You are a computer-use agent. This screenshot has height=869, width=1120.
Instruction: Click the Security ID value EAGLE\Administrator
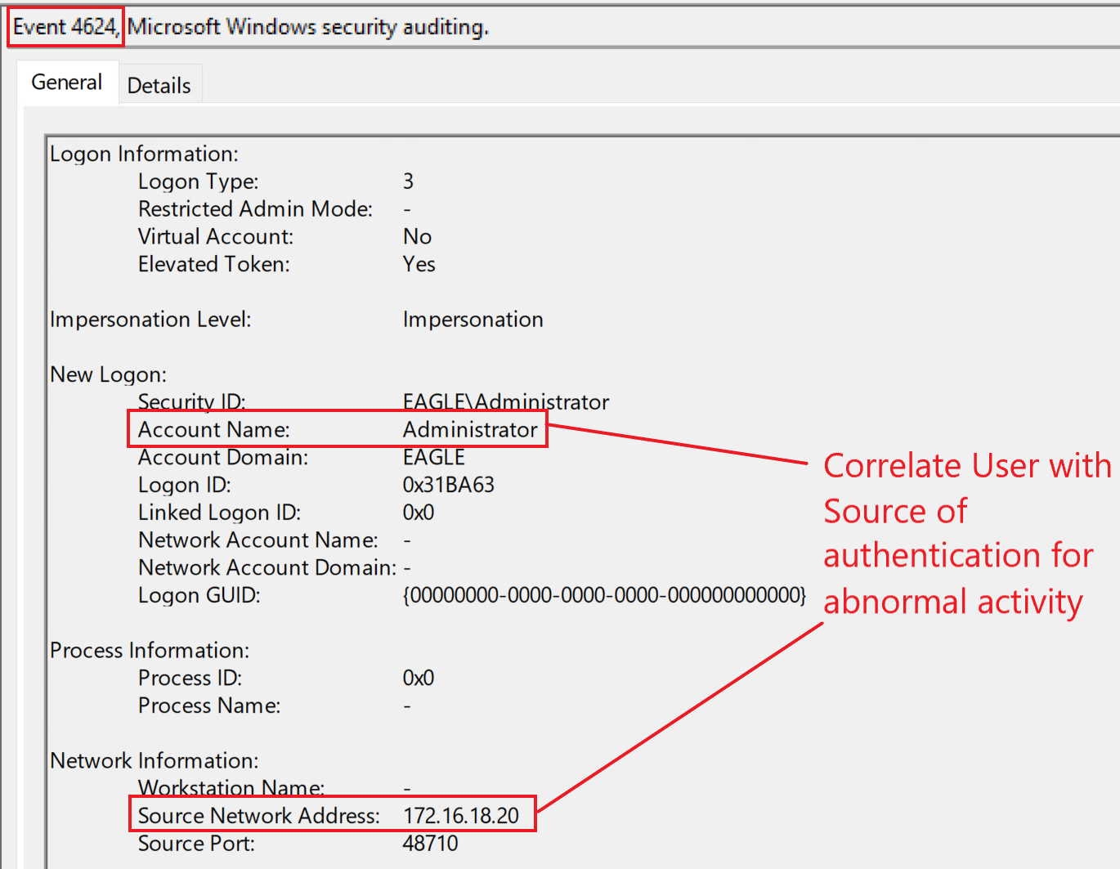[x=505, y=402]
